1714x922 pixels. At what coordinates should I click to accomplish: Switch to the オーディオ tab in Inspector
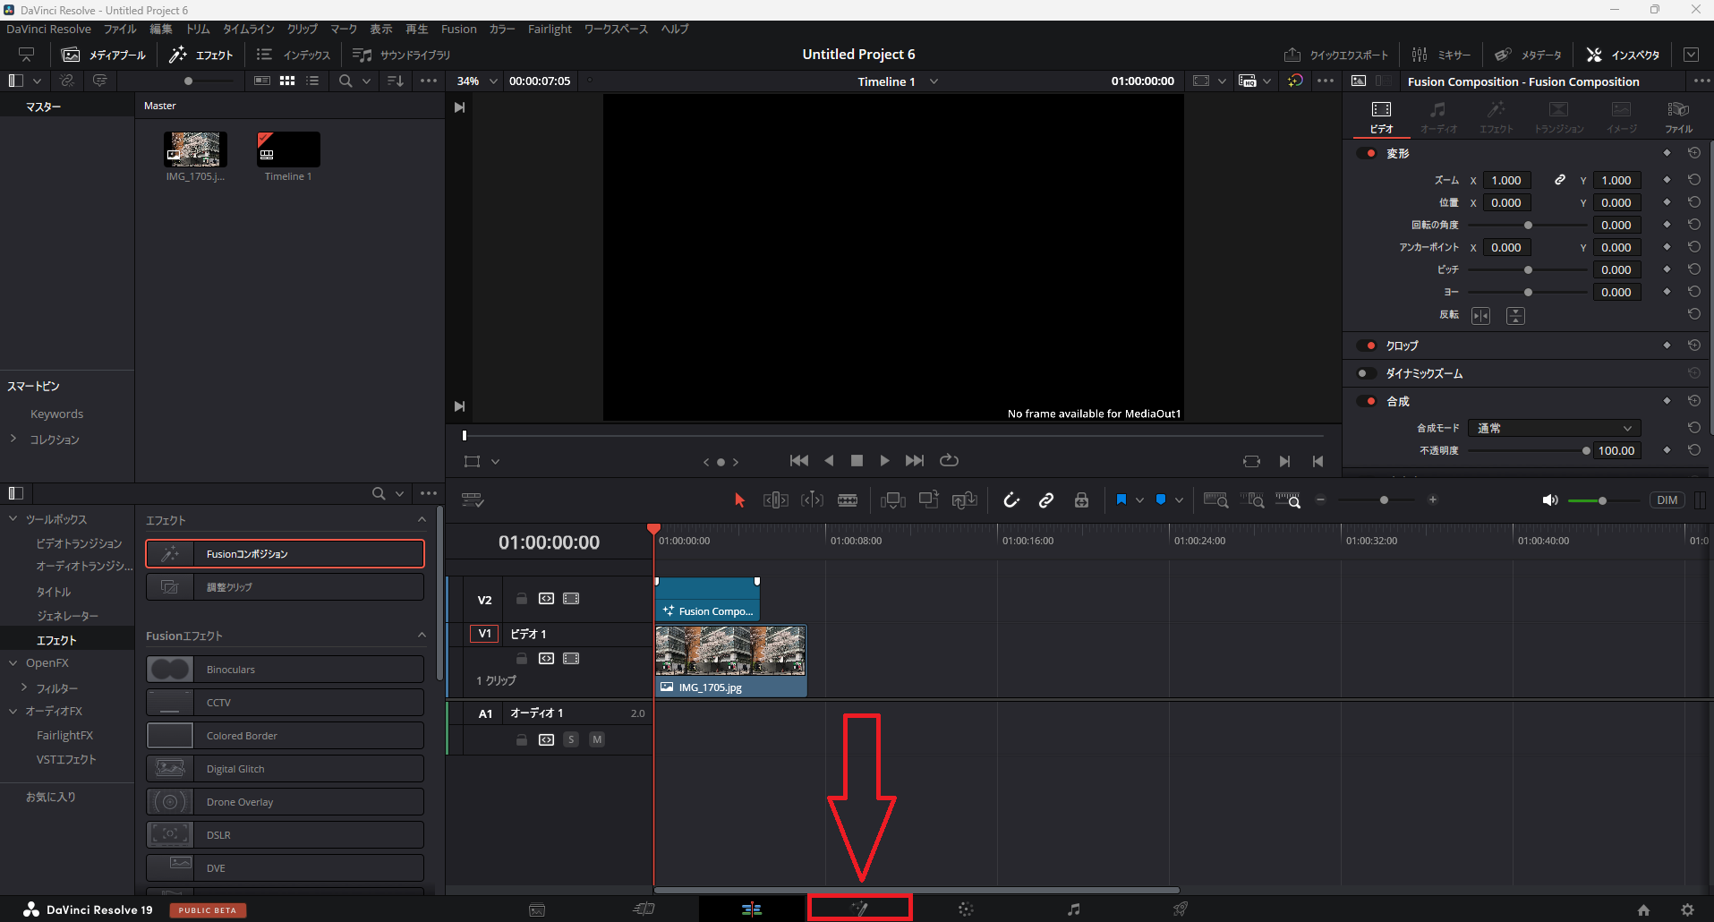tap(1437, 115)
